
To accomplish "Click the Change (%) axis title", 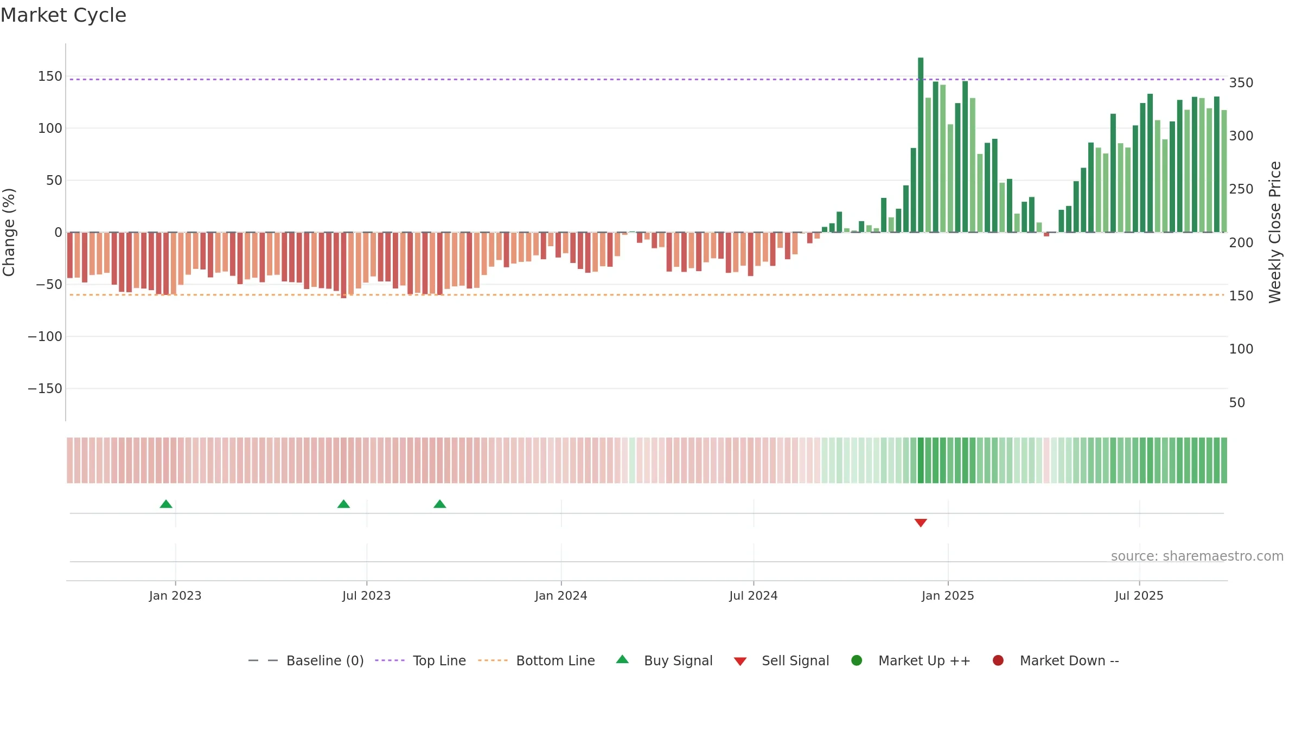I will [9, 232].
